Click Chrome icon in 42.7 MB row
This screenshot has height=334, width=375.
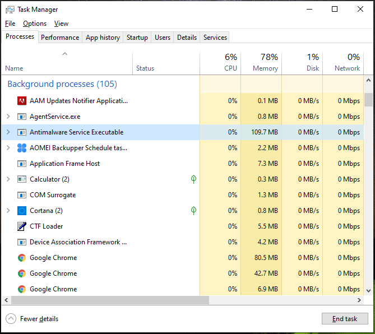[22, 273]
